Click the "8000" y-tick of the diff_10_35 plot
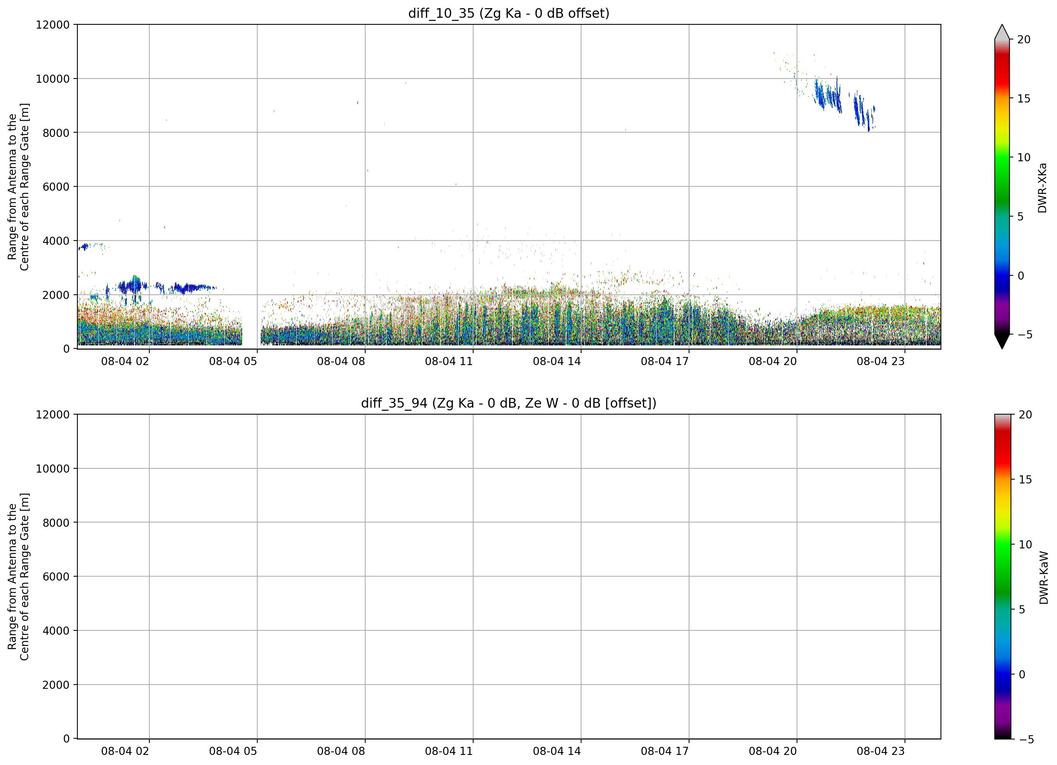This screenshot has width=1057, height=765. (56, 133)
